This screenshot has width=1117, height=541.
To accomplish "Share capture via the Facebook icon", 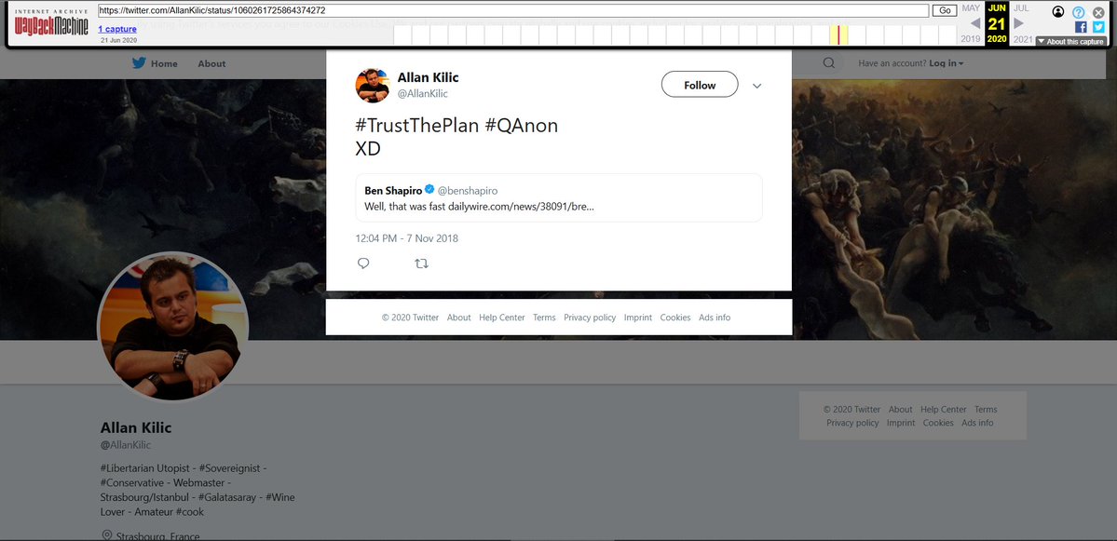I will coord(1080,27).
